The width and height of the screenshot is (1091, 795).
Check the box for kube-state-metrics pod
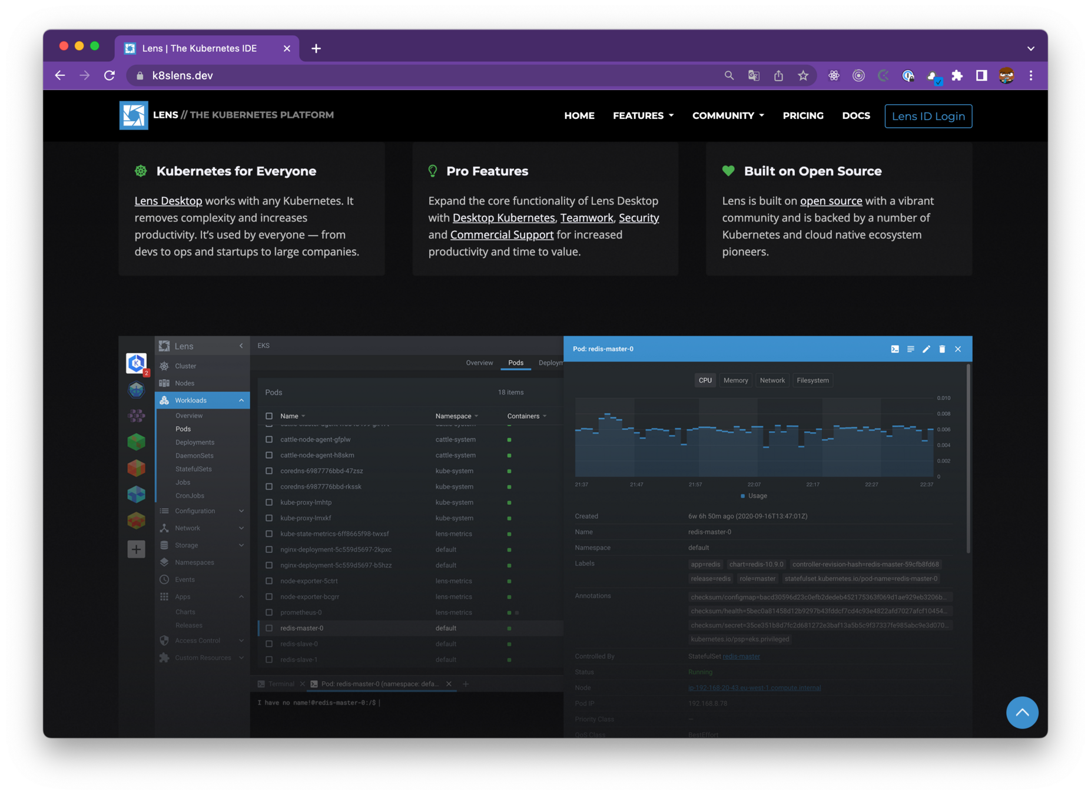pos(269,534)
